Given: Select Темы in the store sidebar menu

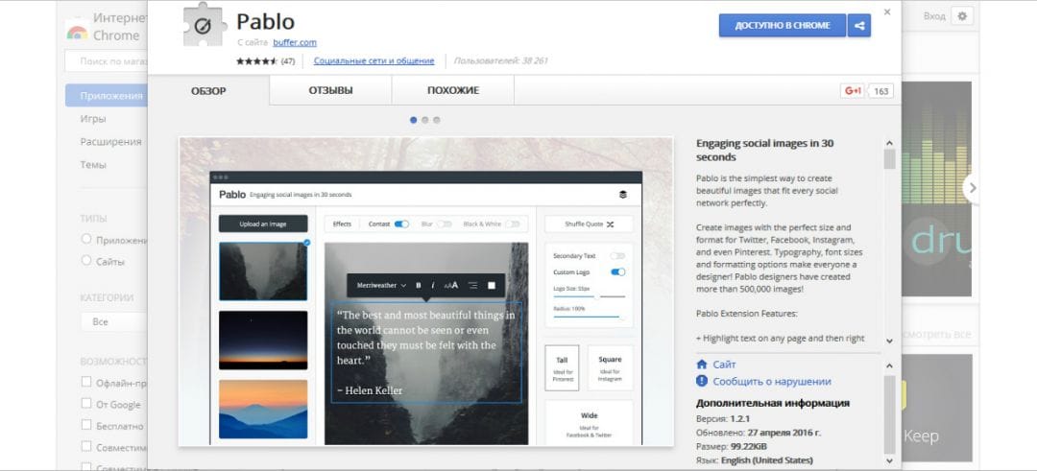Looking at the screenshot, I should (x=93, y=164).
